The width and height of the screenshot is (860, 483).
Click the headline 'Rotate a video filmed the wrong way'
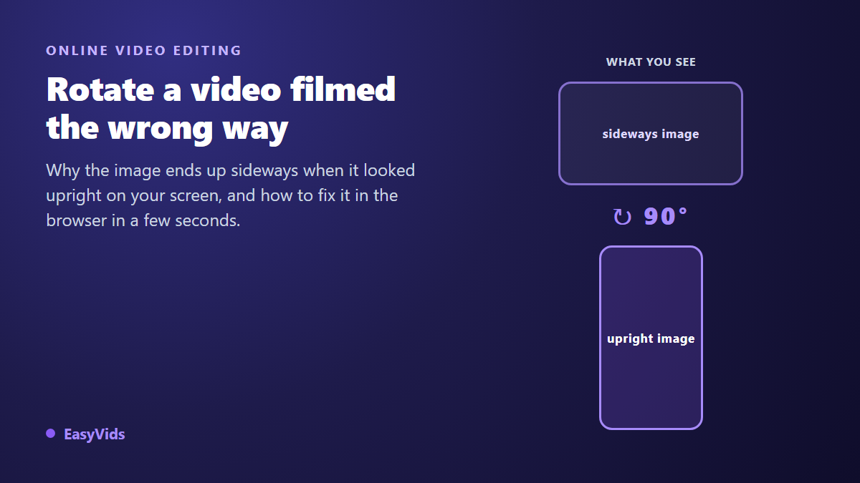click(x=221, y=109)
